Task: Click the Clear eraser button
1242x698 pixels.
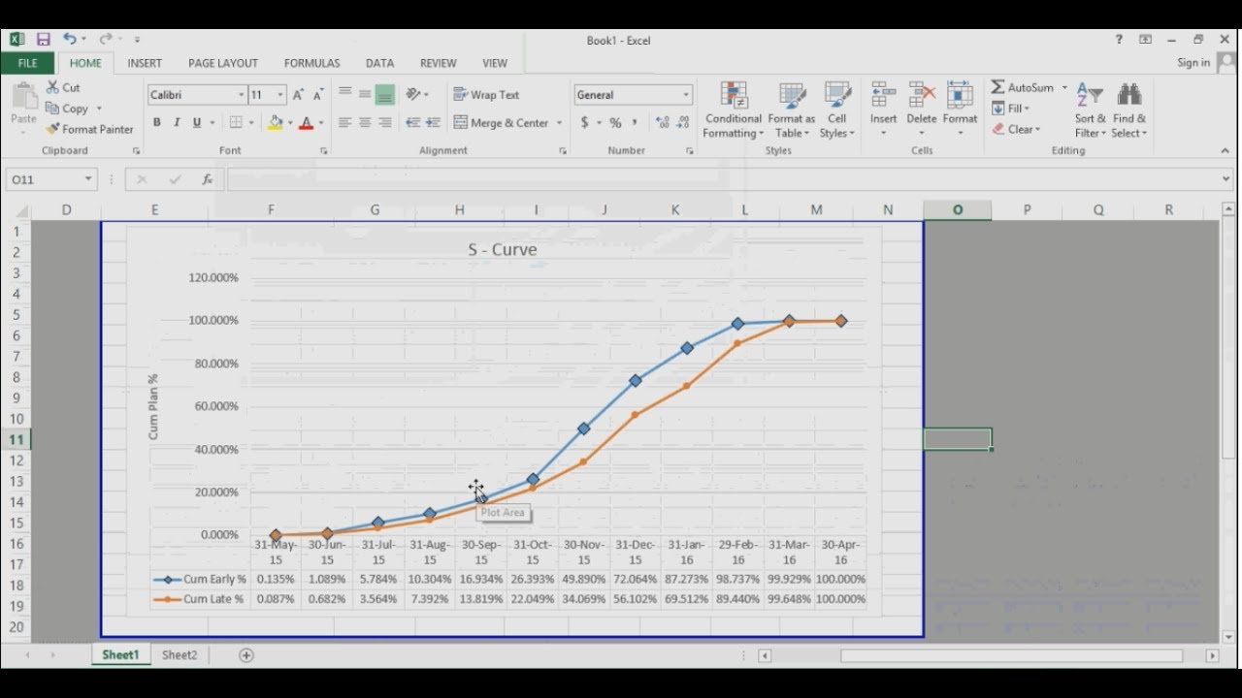Action: (1015, 129)
